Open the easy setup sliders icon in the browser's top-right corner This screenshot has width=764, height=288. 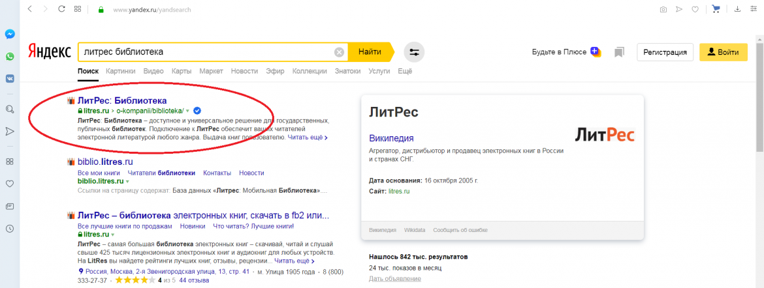coord(754,8)
